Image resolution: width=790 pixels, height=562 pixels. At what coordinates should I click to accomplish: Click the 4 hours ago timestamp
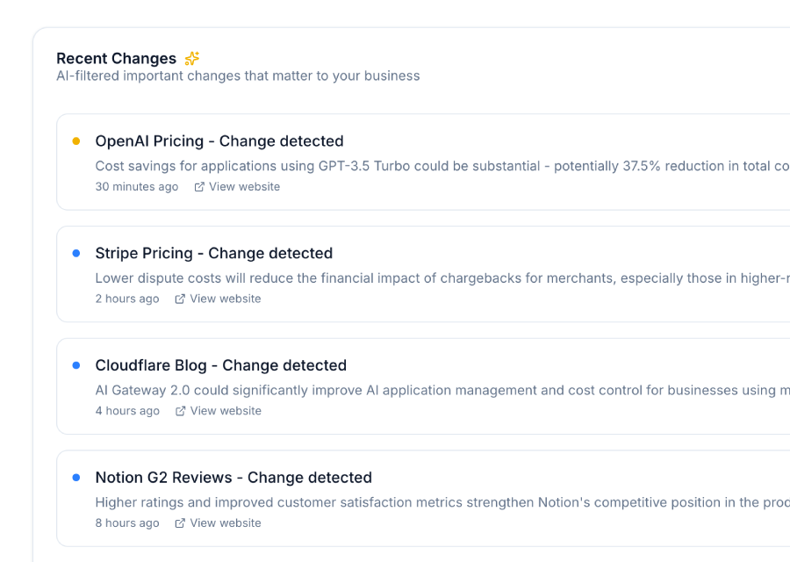tap(127, 411)
